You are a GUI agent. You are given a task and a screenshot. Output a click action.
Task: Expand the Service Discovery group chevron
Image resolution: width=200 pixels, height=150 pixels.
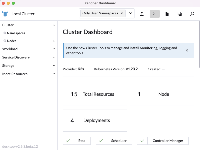coord(54,57)
